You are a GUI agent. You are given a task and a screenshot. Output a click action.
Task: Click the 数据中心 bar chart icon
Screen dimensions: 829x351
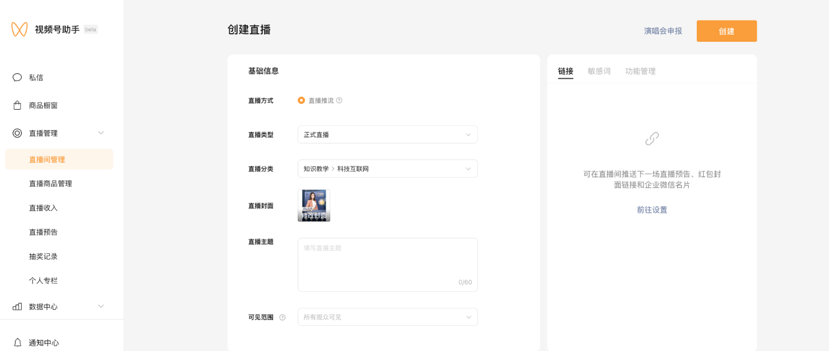[x=17, y=306]
